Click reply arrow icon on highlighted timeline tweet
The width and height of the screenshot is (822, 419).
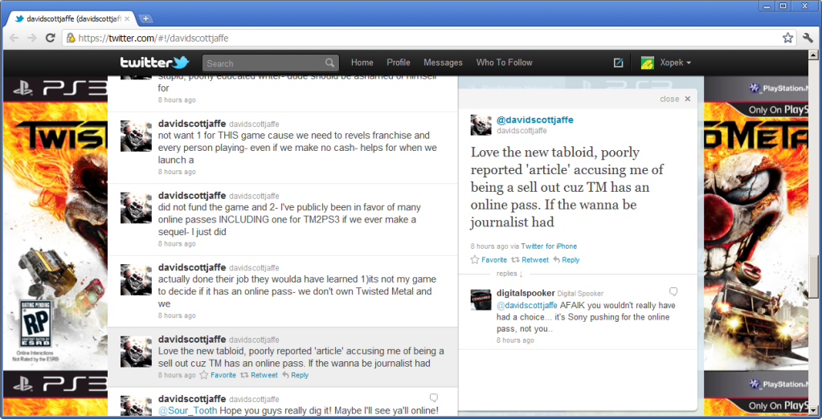pos(286,375)
